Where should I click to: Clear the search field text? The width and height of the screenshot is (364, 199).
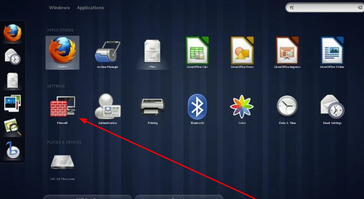pos(360,7)
